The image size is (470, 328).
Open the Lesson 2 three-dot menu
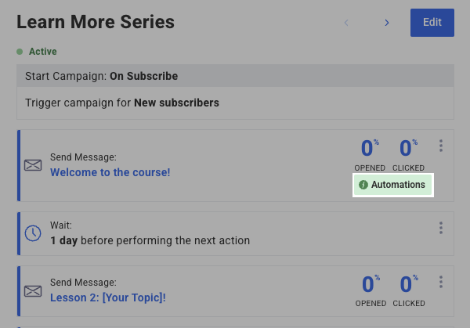441,282
